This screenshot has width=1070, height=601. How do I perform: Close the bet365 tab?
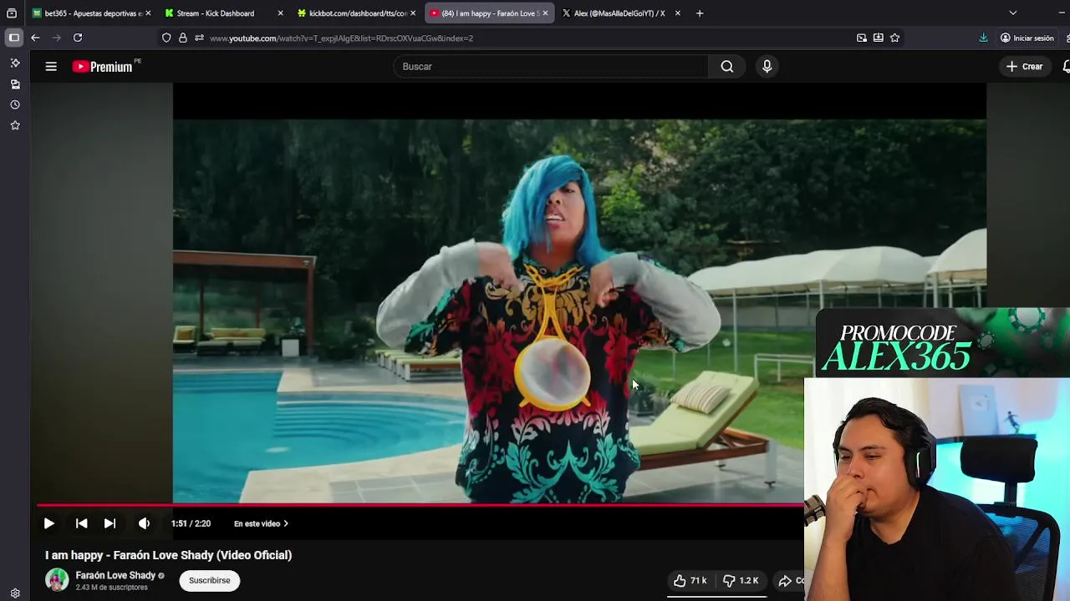click(x=148, y=13)
